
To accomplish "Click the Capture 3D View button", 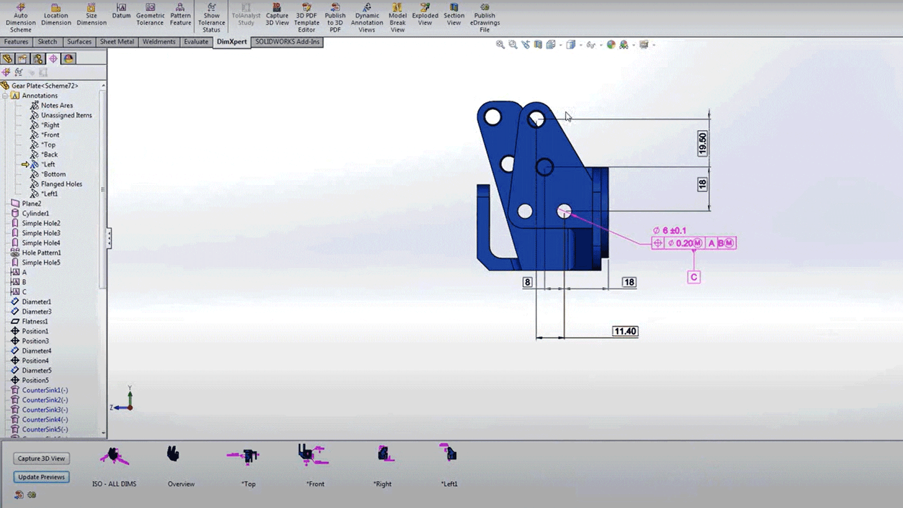I will click(41, 459).
